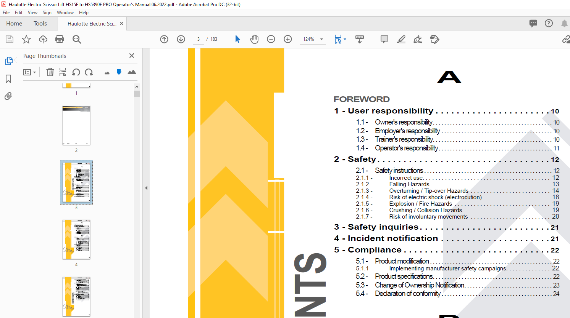Open the find text magnifier tool
570x318 pixels.
point(77,39)
